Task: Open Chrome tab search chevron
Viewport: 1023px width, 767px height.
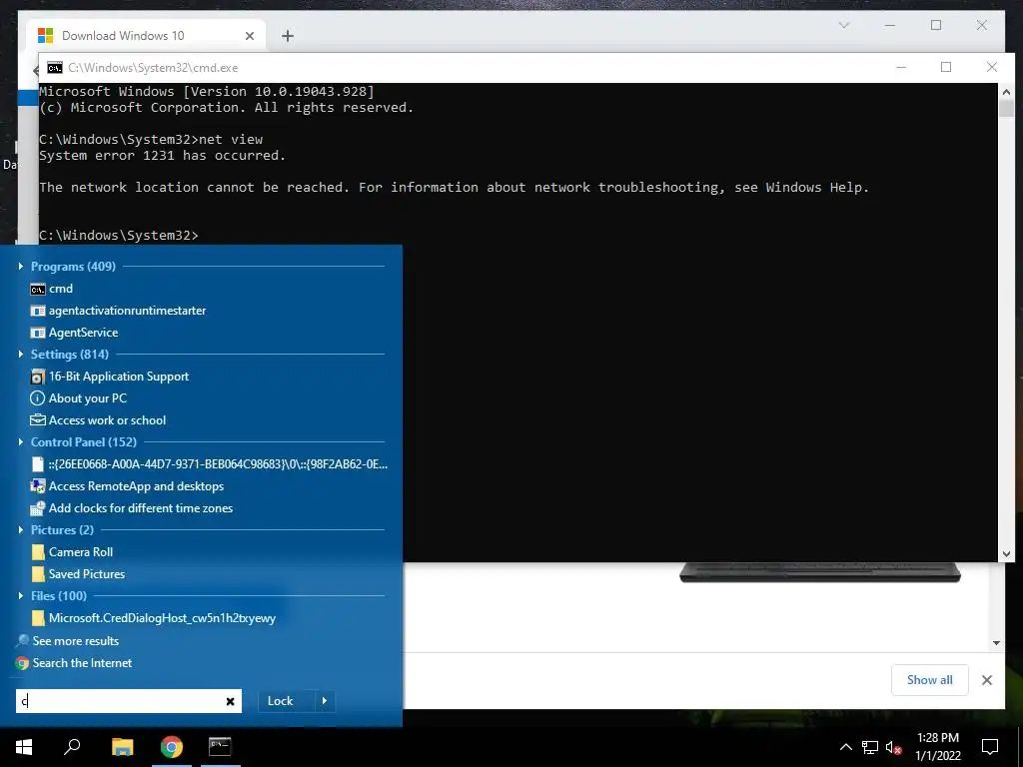Action: (844, 25)
